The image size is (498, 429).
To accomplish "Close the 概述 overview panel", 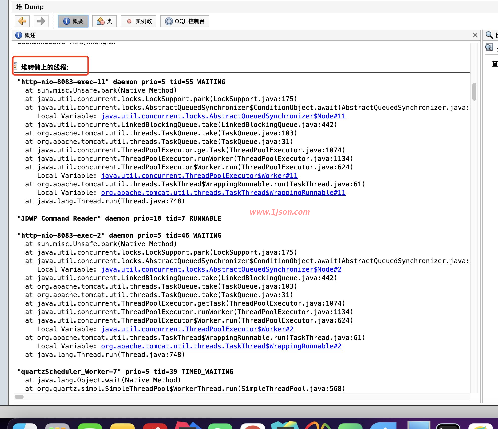I will [x=475, y=35].
